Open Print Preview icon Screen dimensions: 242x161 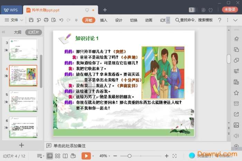[x=54, y=20]
